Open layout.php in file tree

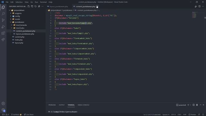19,43
